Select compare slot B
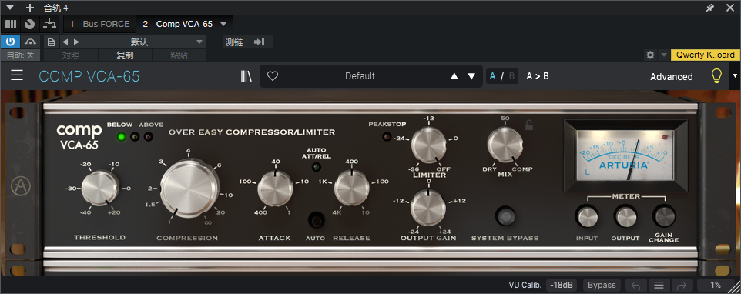741x294 pixels. coord(511,76)
